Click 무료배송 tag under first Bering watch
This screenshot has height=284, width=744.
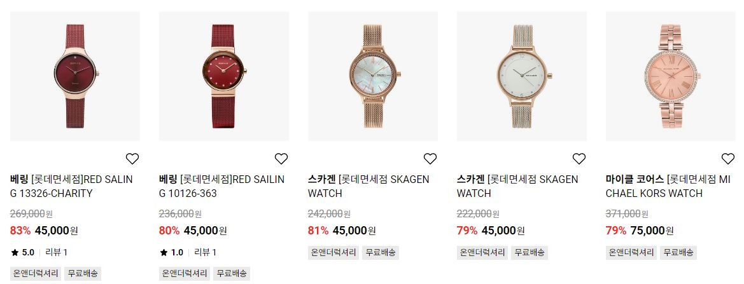pos(83,274)
